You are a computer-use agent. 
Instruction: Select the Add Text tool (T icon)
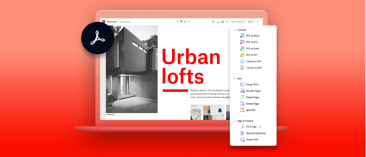click(178, 22)
